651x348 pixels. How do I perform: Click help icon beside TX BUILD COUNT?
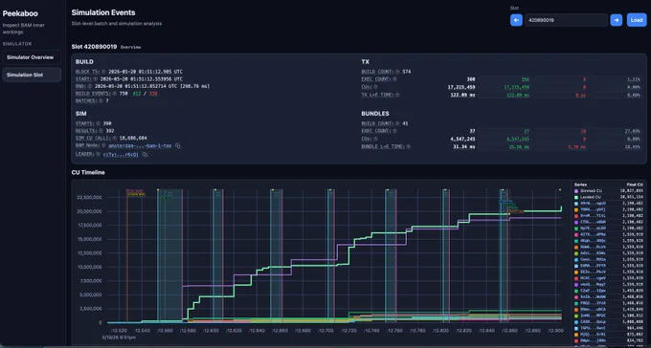point(397,72)
